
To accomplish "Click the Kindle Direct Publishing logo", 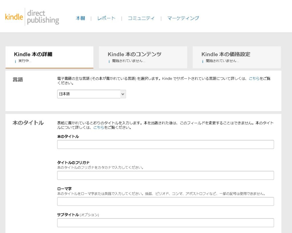I will coord(32,17).
